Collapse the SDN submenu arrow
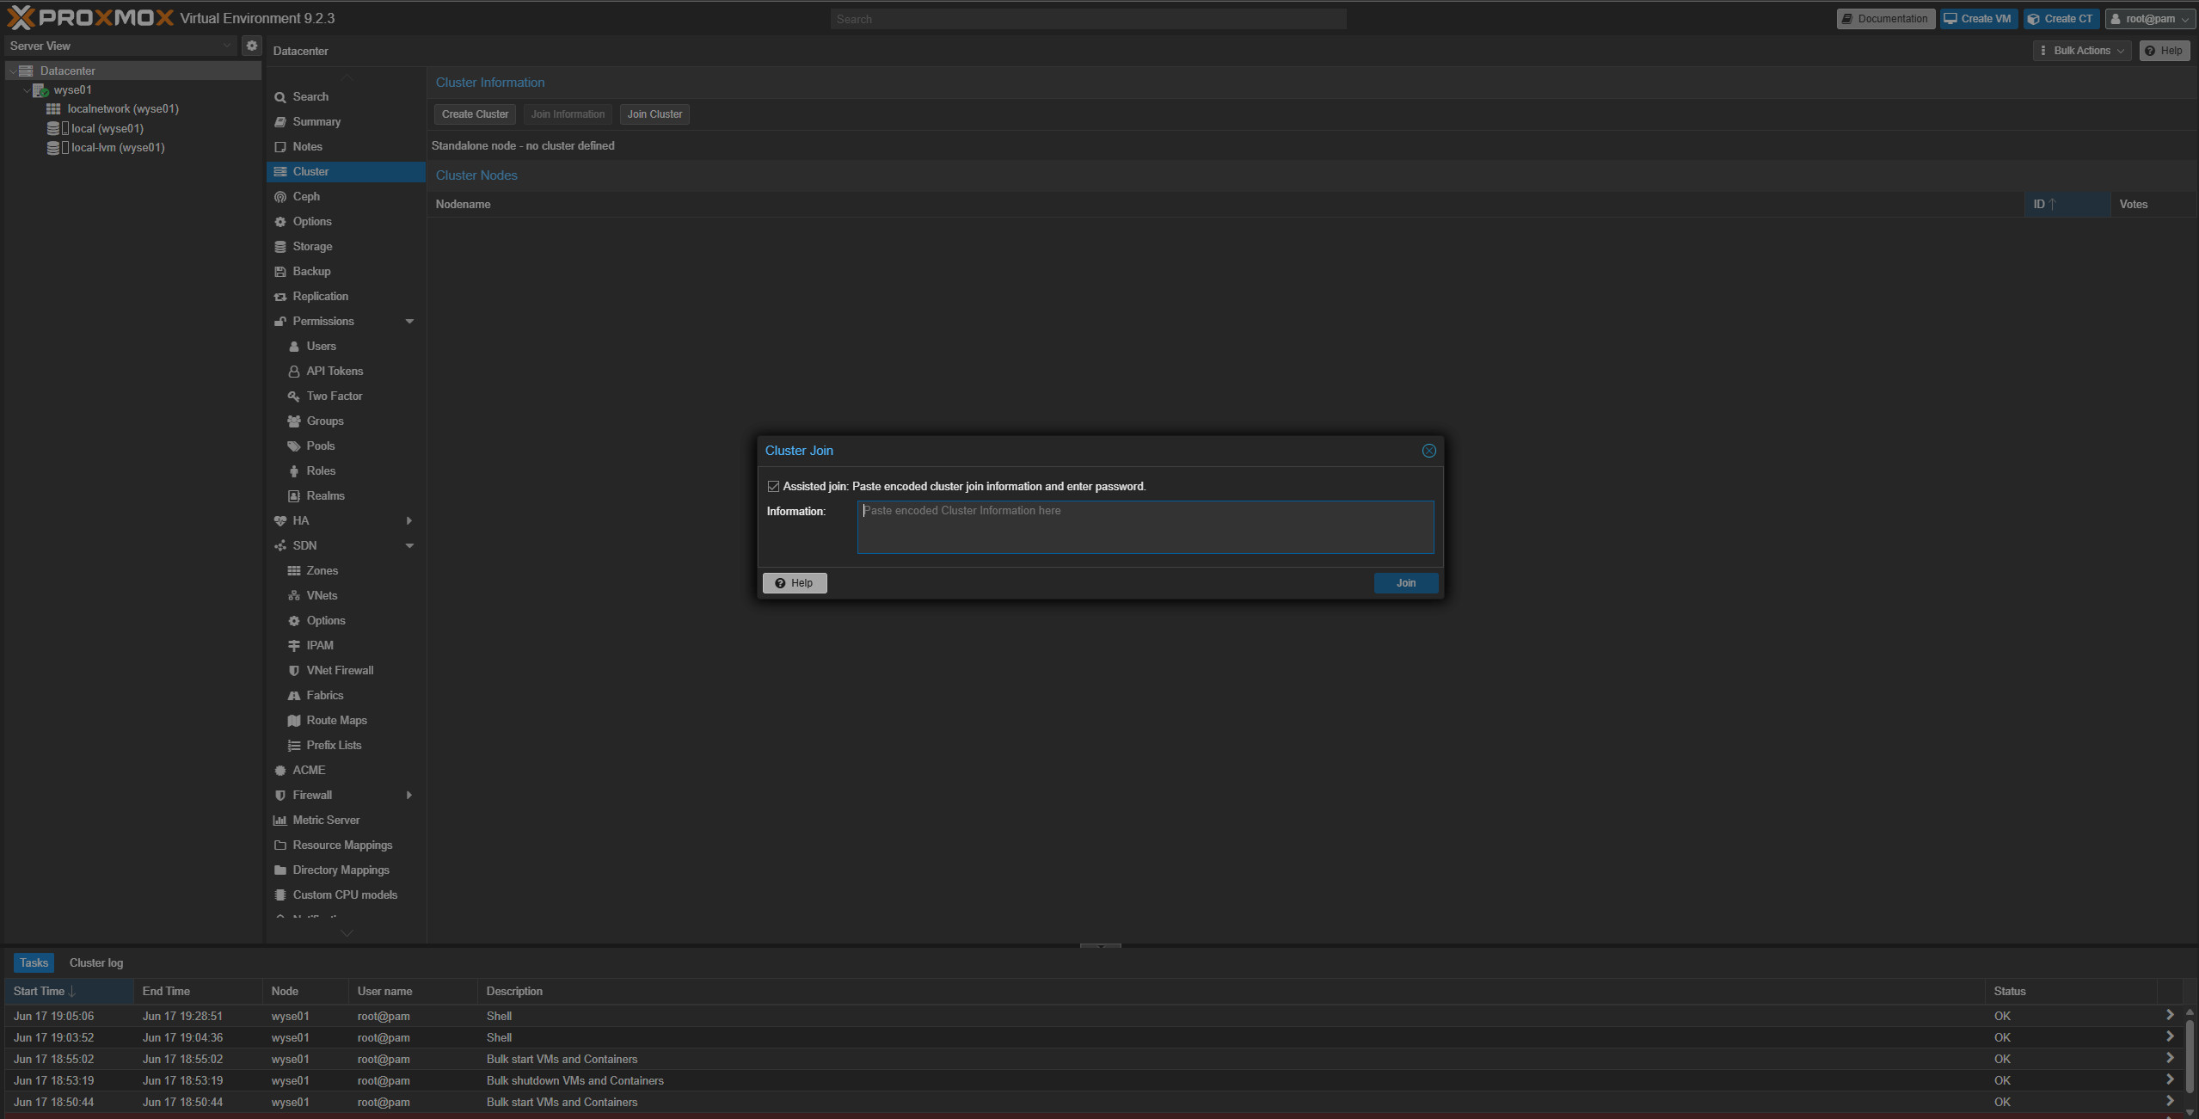 [409, 545]
